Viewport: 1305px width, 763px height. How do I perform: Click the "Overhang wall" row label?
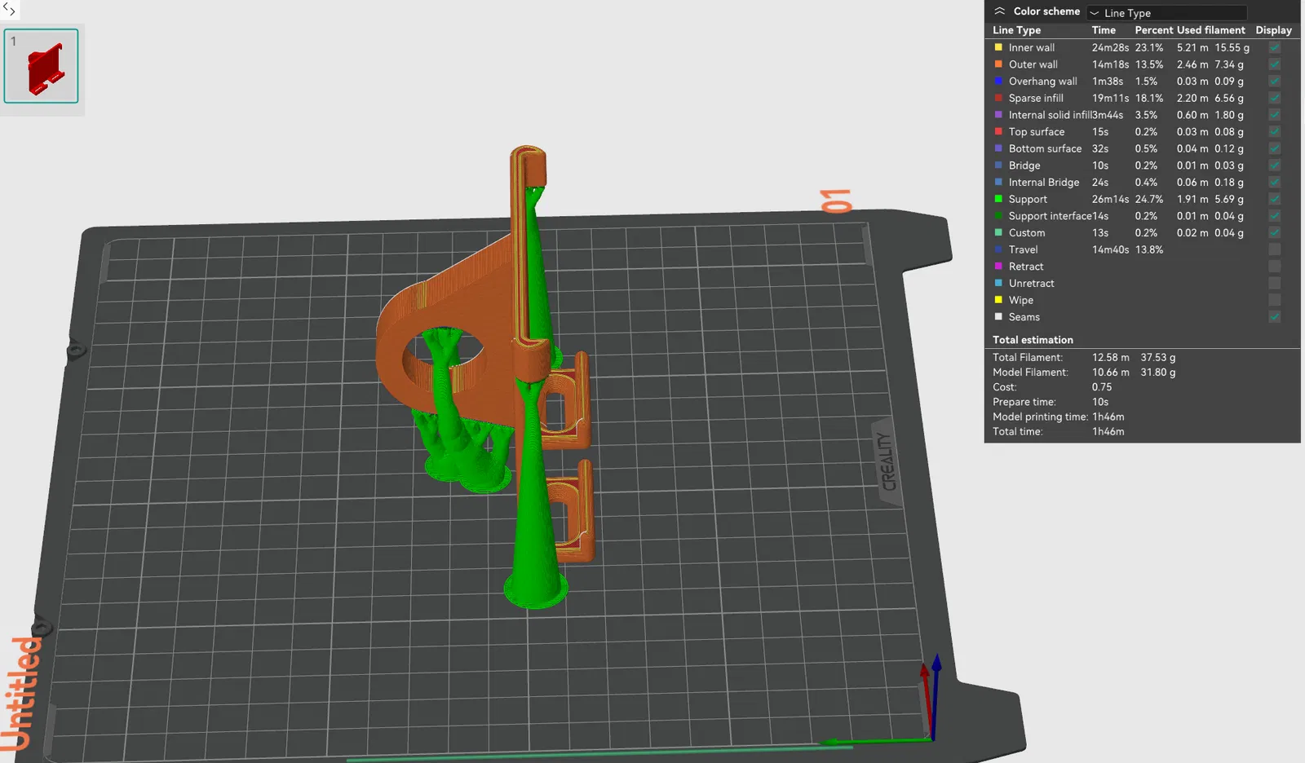(1043, 82)
